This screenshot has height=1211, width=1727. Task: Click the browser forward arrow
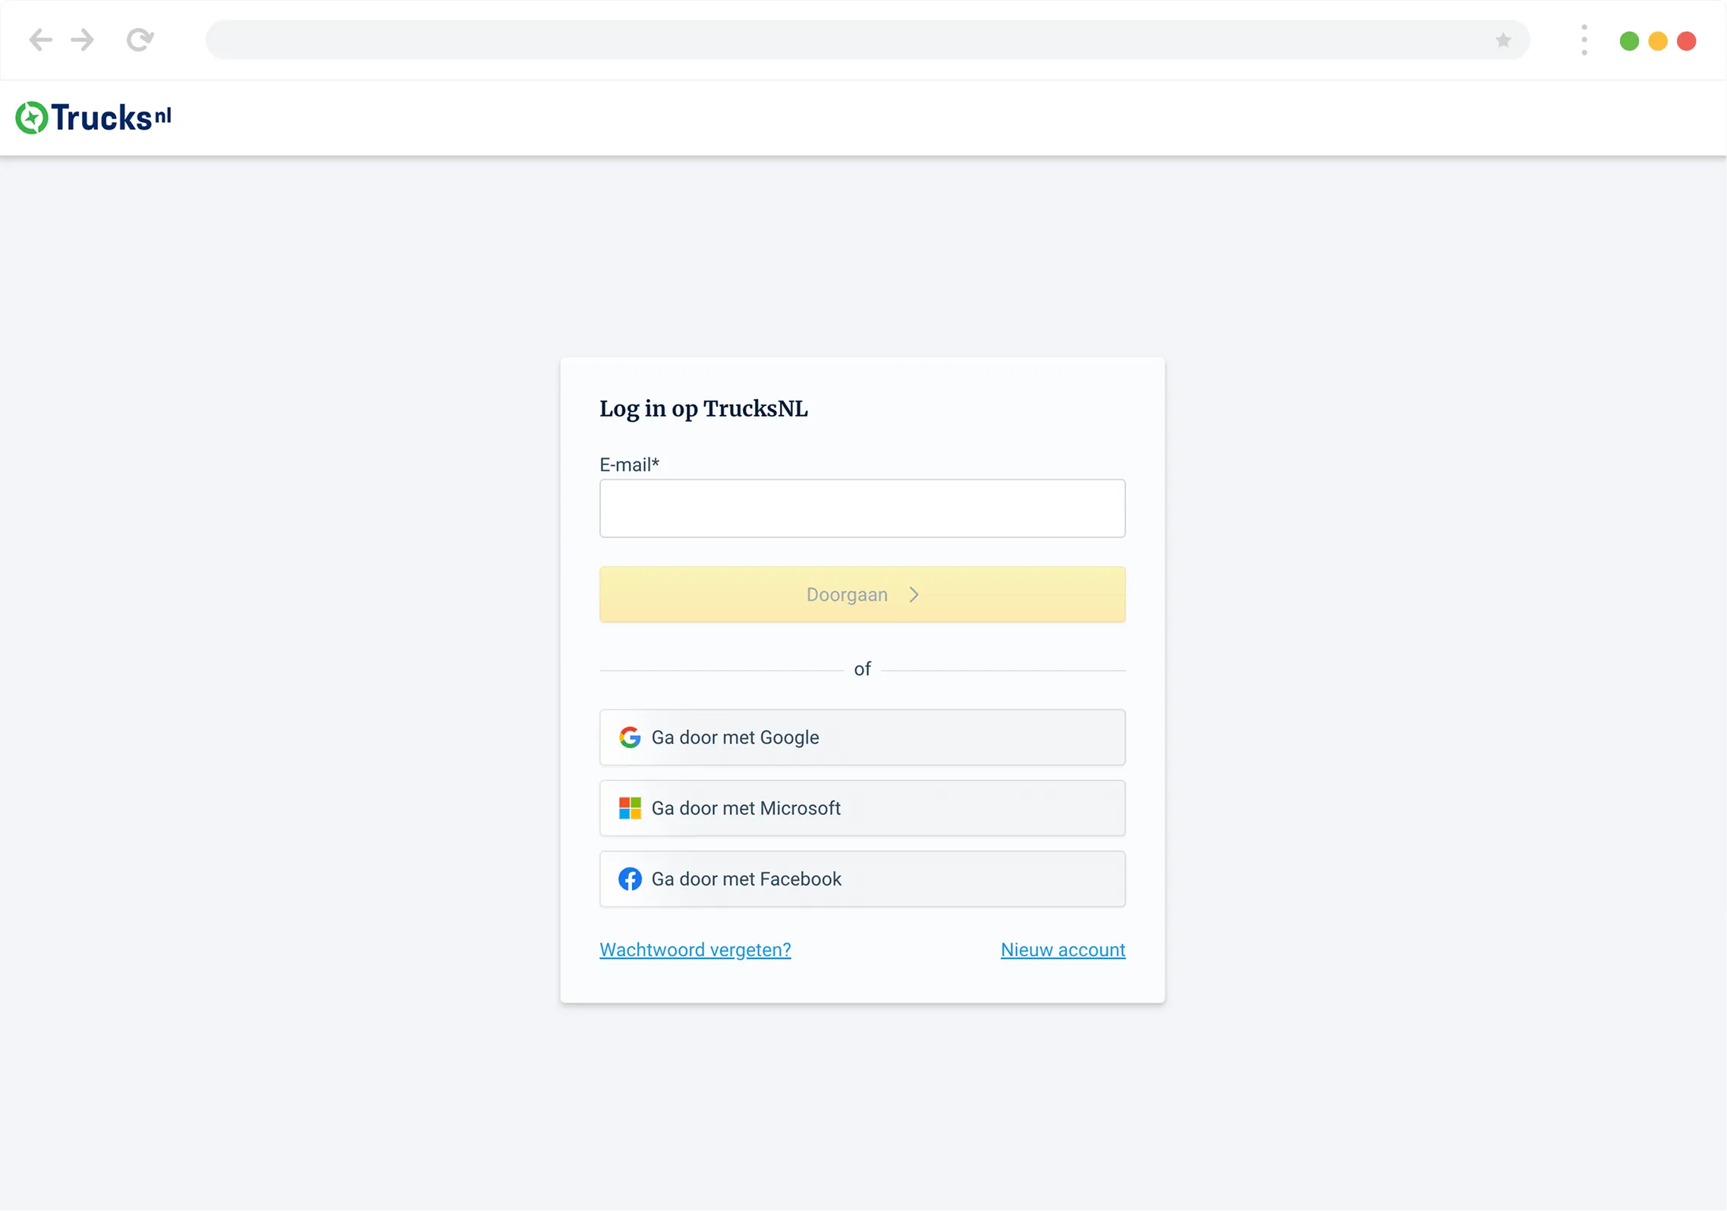(x=83, y=39)
